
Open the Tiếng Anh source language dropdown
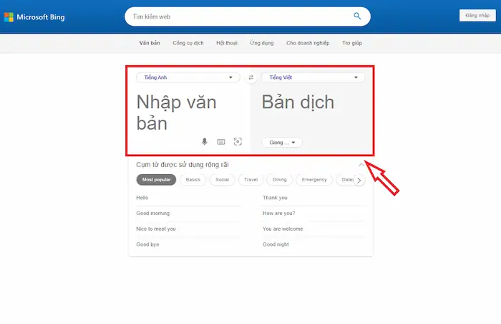coord(185,77)
